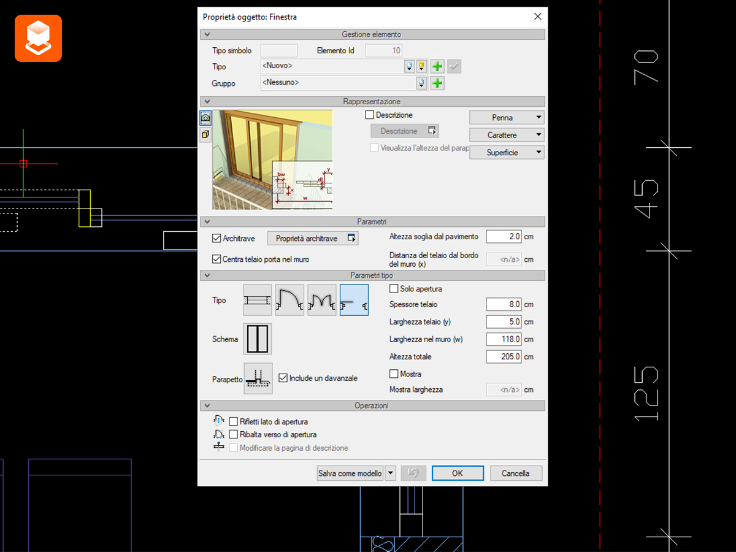Open the Schema window layout selector
Image resolution: width=736 pixels, height=552 pixels.
pyautogui.click(x=257, y=339)
